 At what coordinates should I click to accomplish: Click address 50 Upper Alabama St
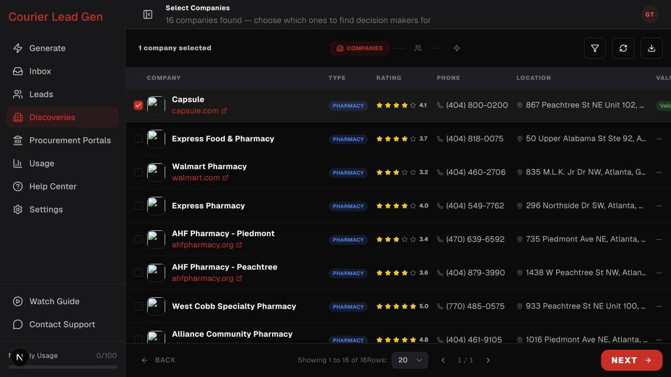[x=586, y=139]
